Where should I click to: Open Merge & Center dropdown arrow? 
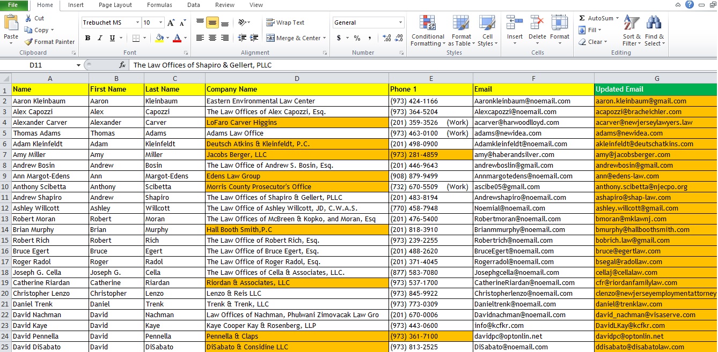[325, 38]
